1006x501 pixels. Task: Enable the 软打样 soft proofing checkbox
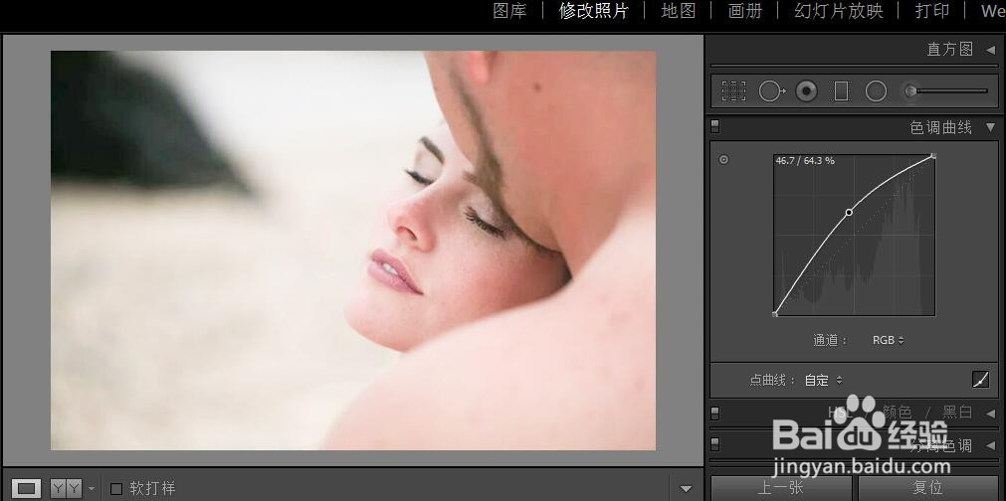[116, 488]
